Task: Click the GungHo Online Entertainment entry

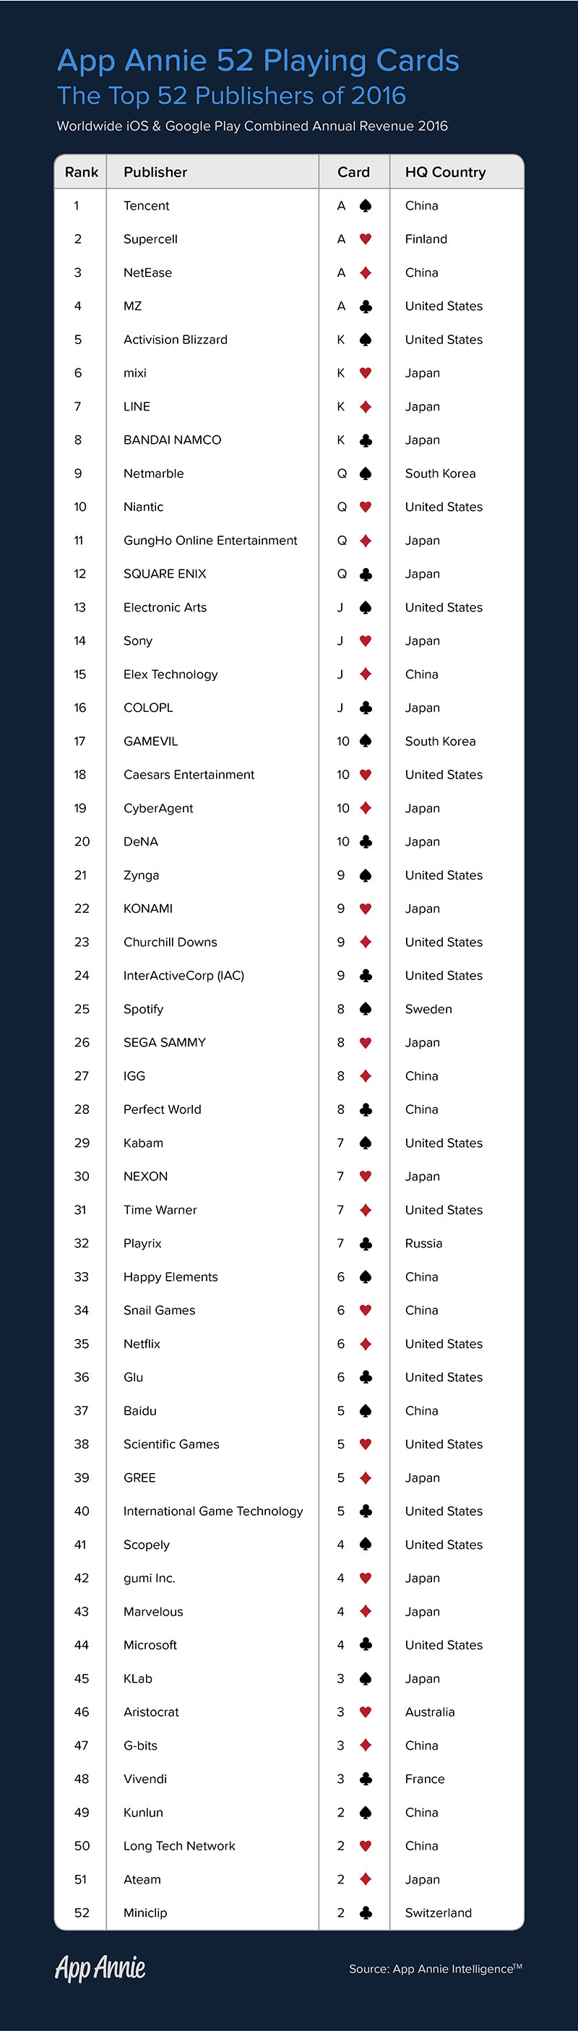Action: click(x=210, y=541)
